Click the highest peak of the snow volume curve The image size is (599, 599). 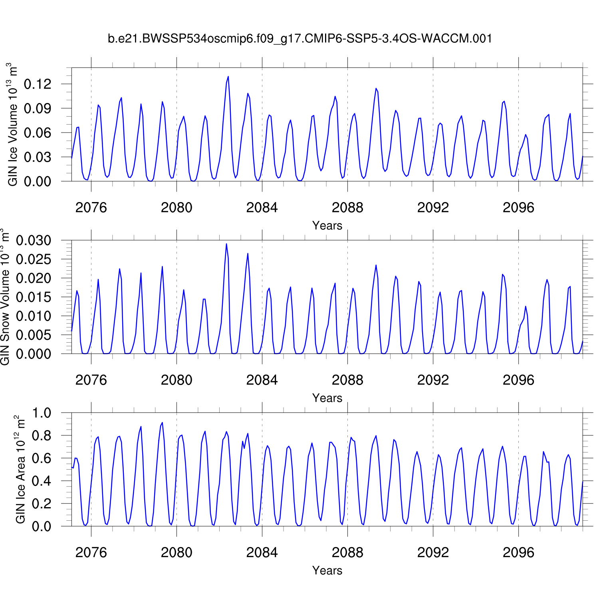pyautogui.click(x=226, y=244)
